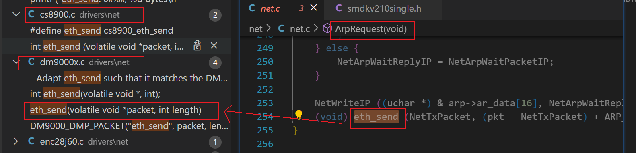636x153 pixels.
Task: Expand the enc28j60.c results group
Action: click(16, 141)
